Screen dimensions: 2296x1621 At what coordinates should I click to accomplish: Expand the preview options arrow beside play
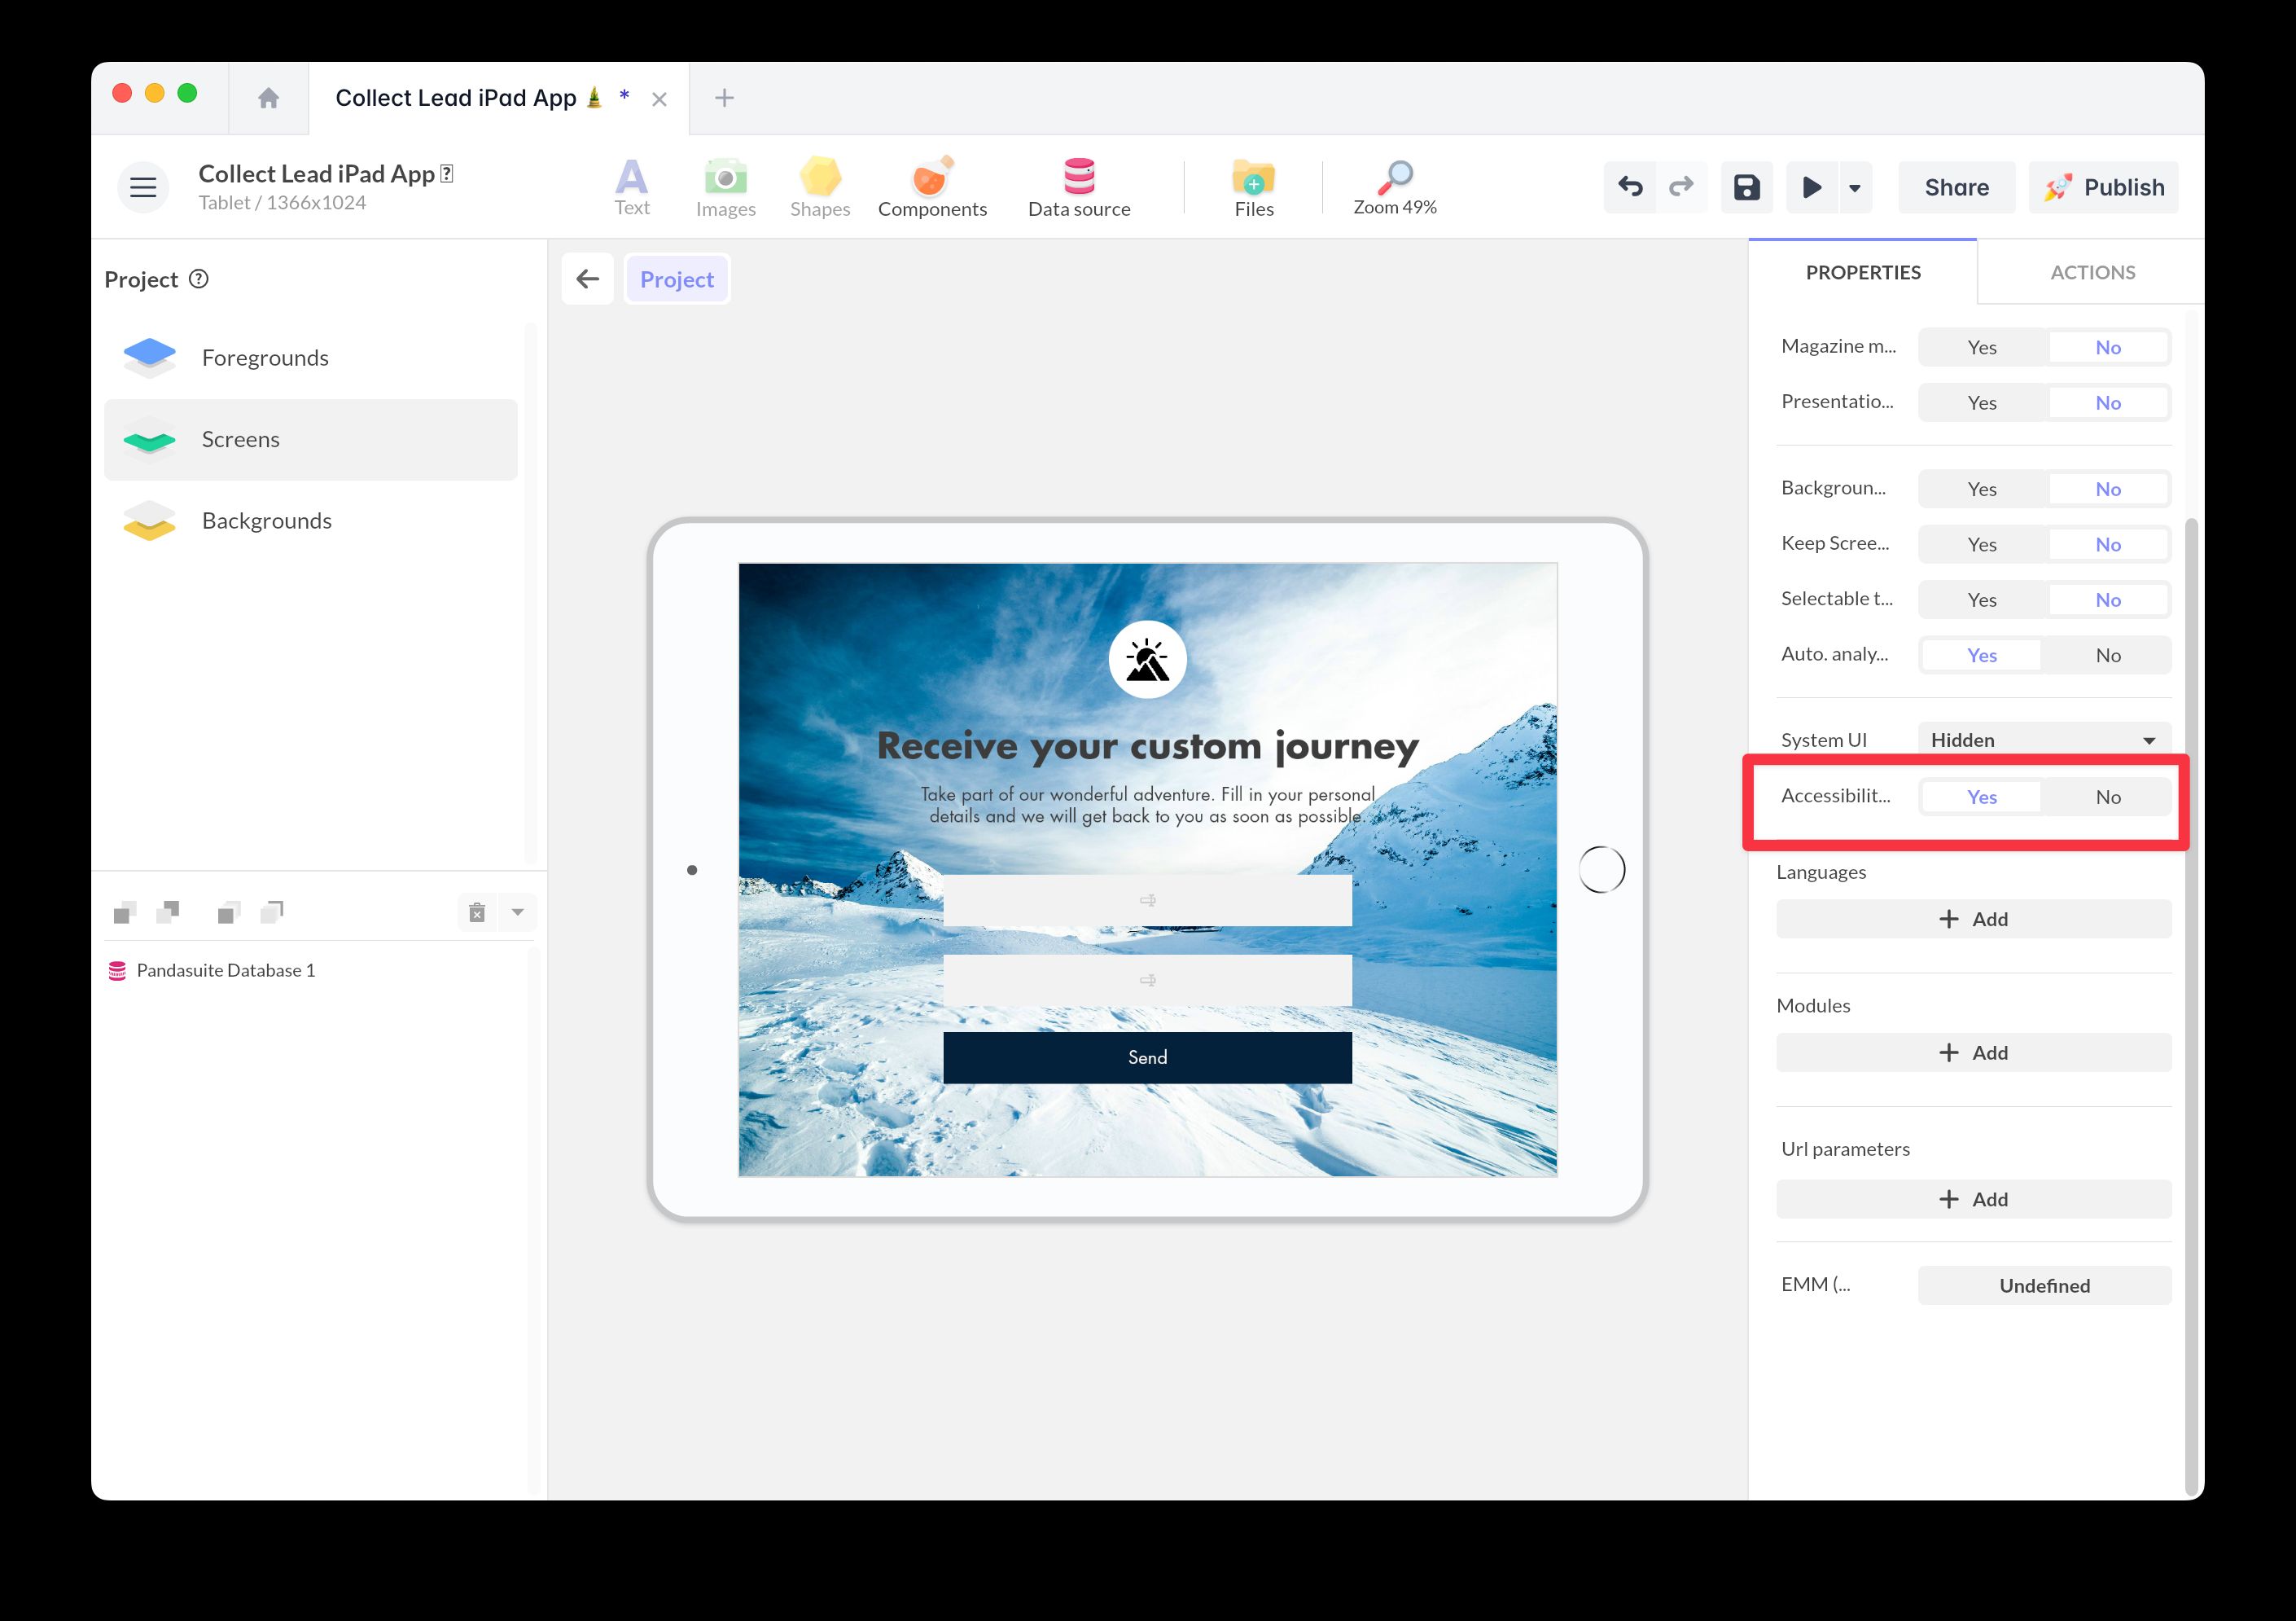tap(1855, 187)
